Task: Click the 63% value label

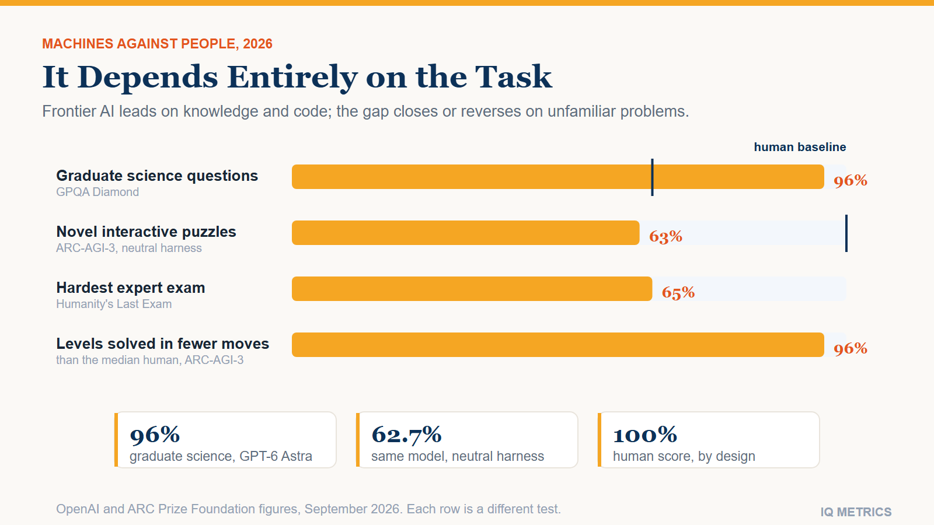Action: 666,236
